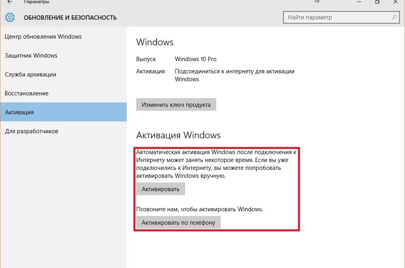
Task: Click the Windows 10 Pro edition text
Action: [x=195, y=59]
